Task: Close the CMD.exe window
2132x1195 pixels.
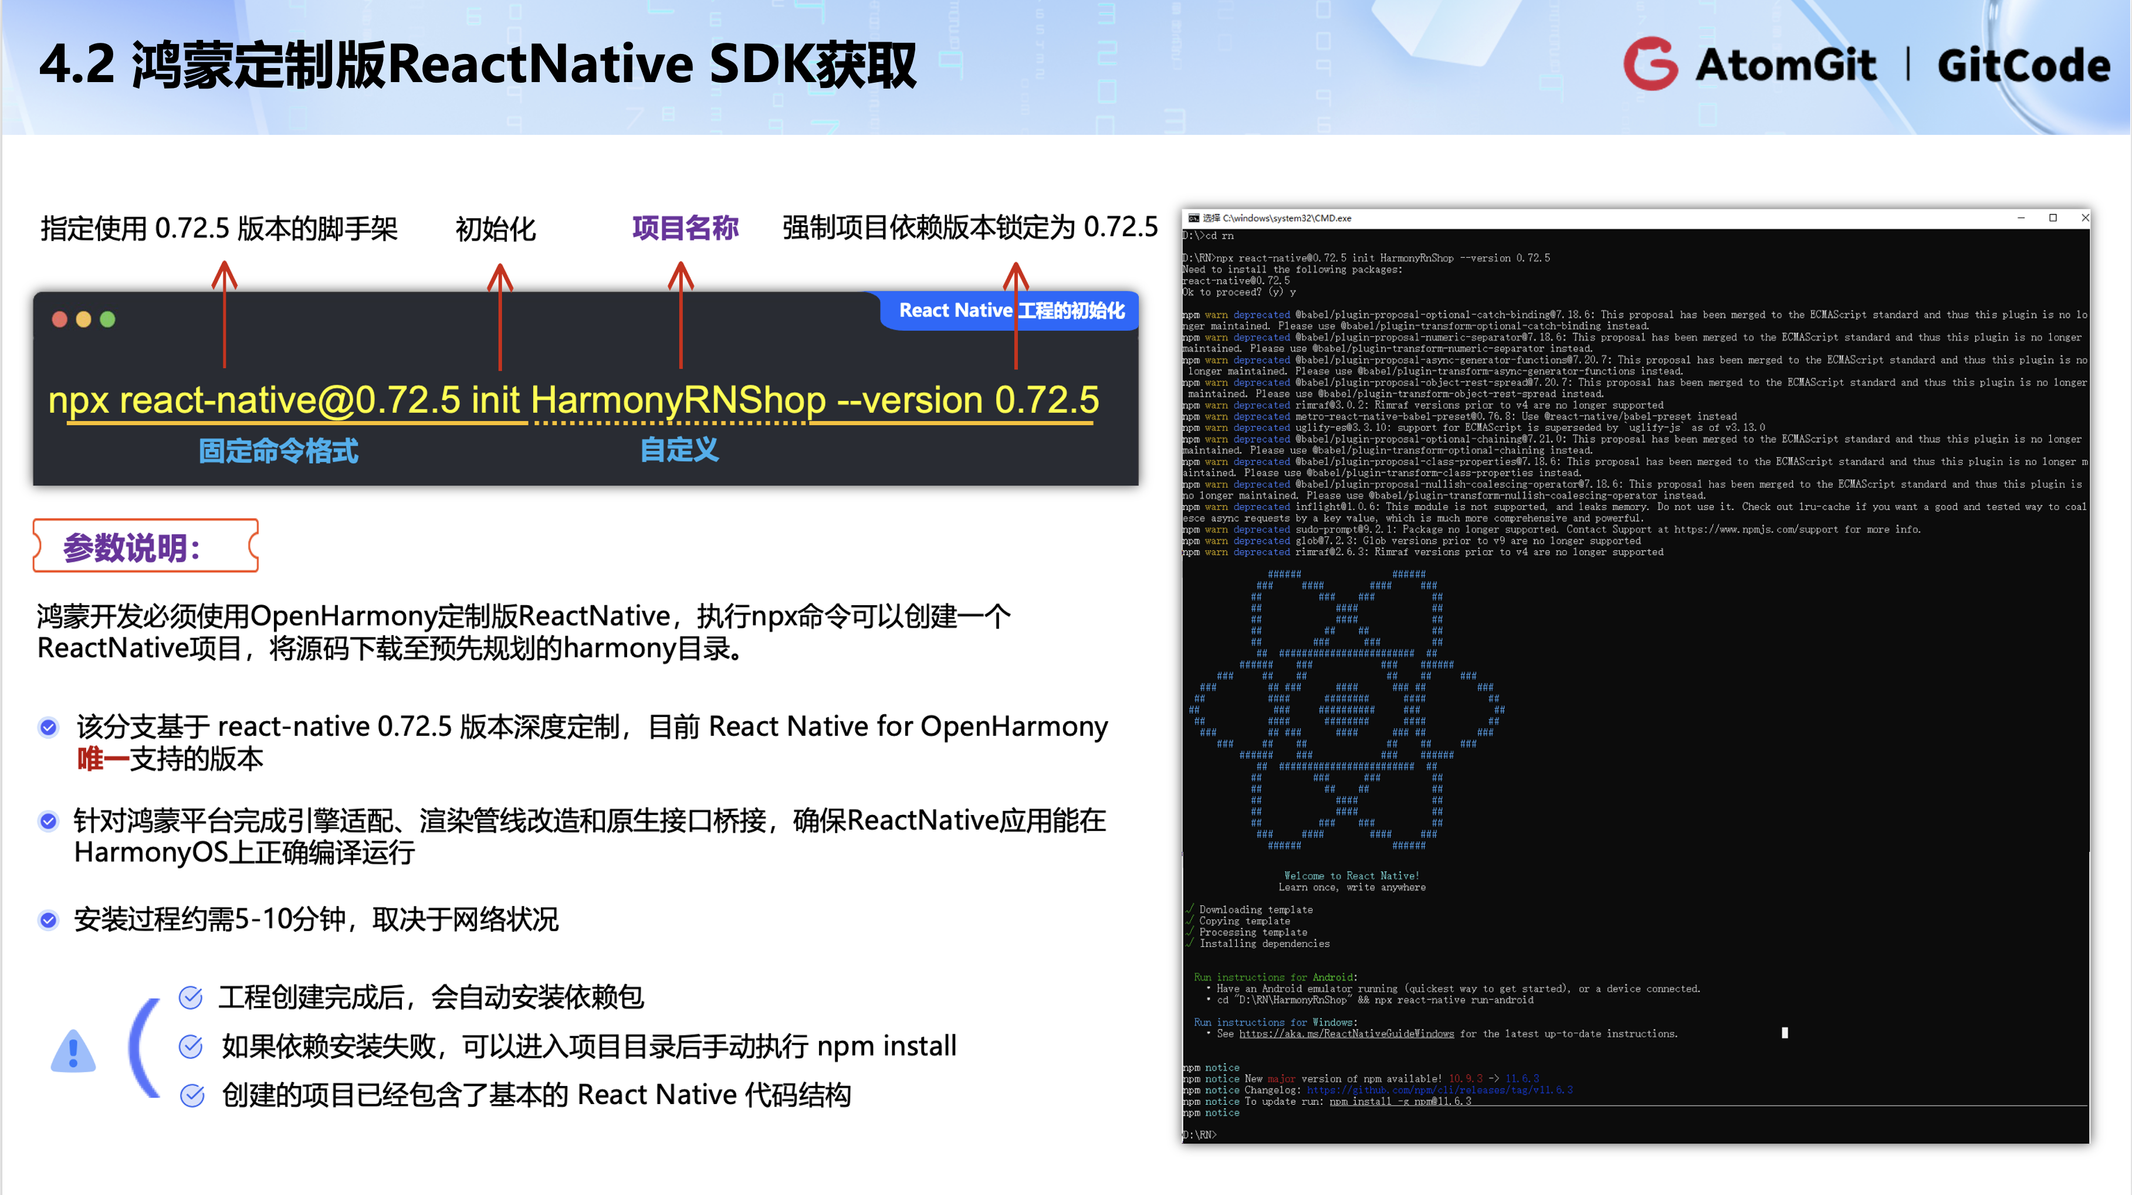Action: [x=2085, y=218]
